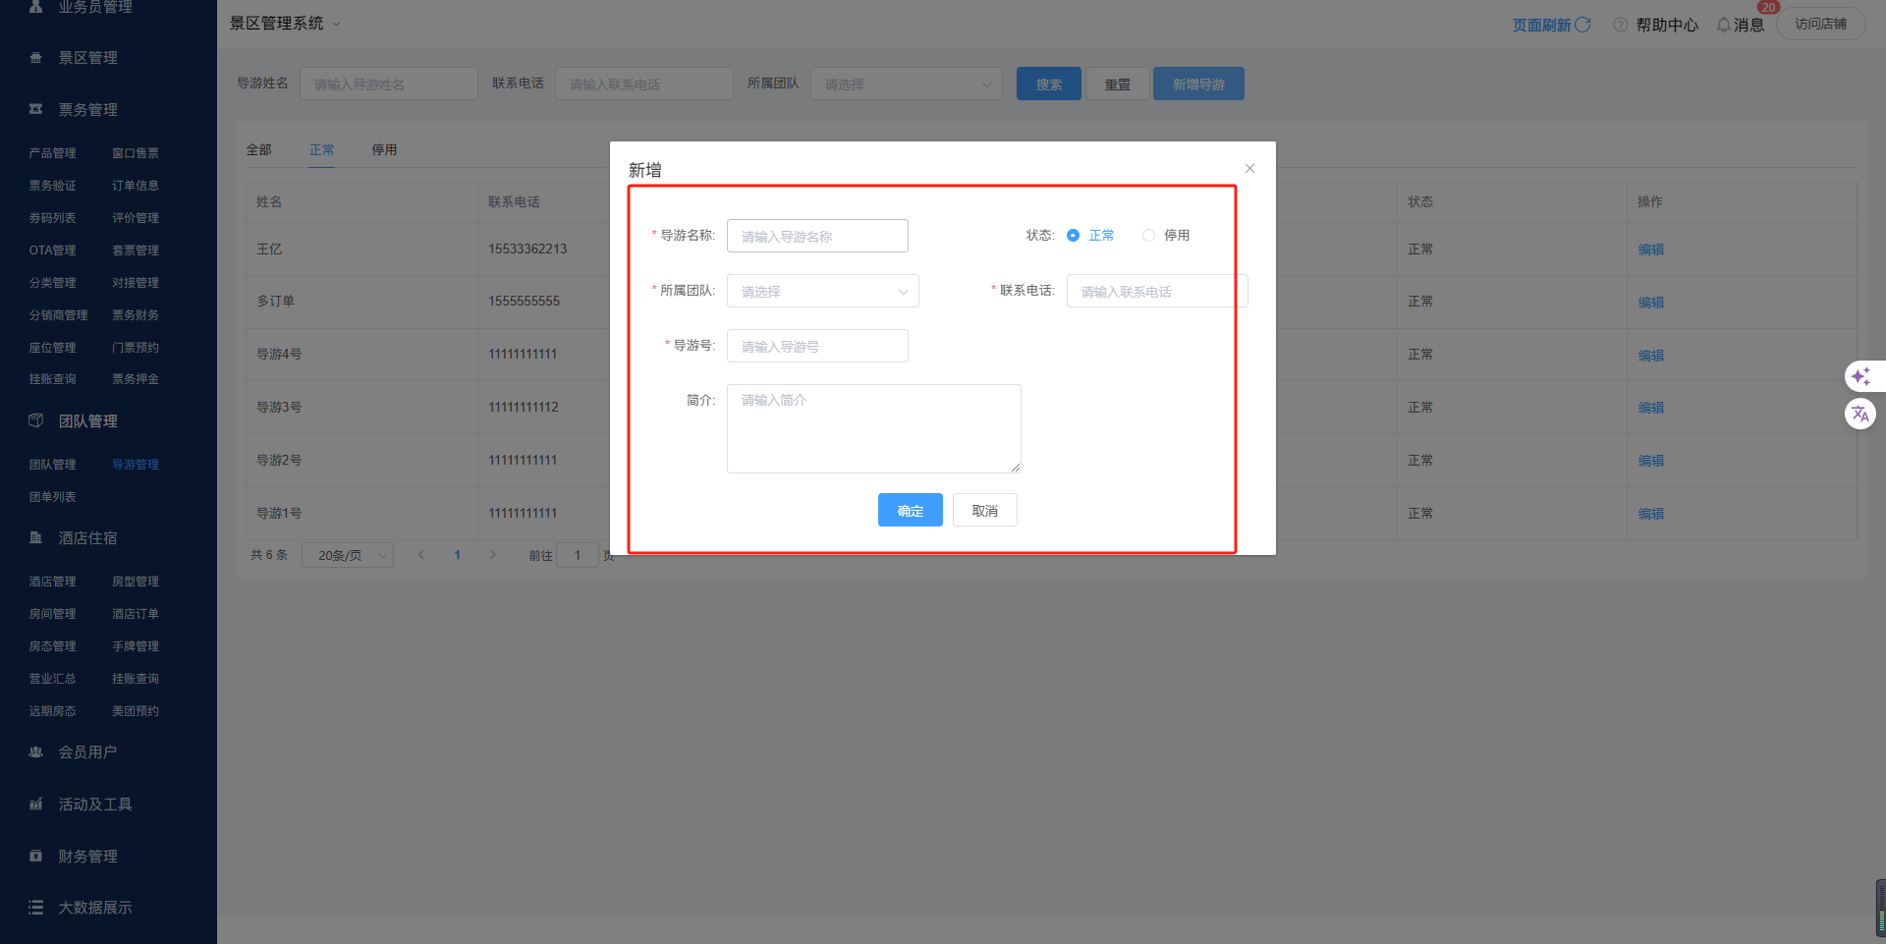Expand the 20条/页 page size dropdown
Image resolution: width=1886 pixels, height=944 pixels.
(x=348, y=556)
